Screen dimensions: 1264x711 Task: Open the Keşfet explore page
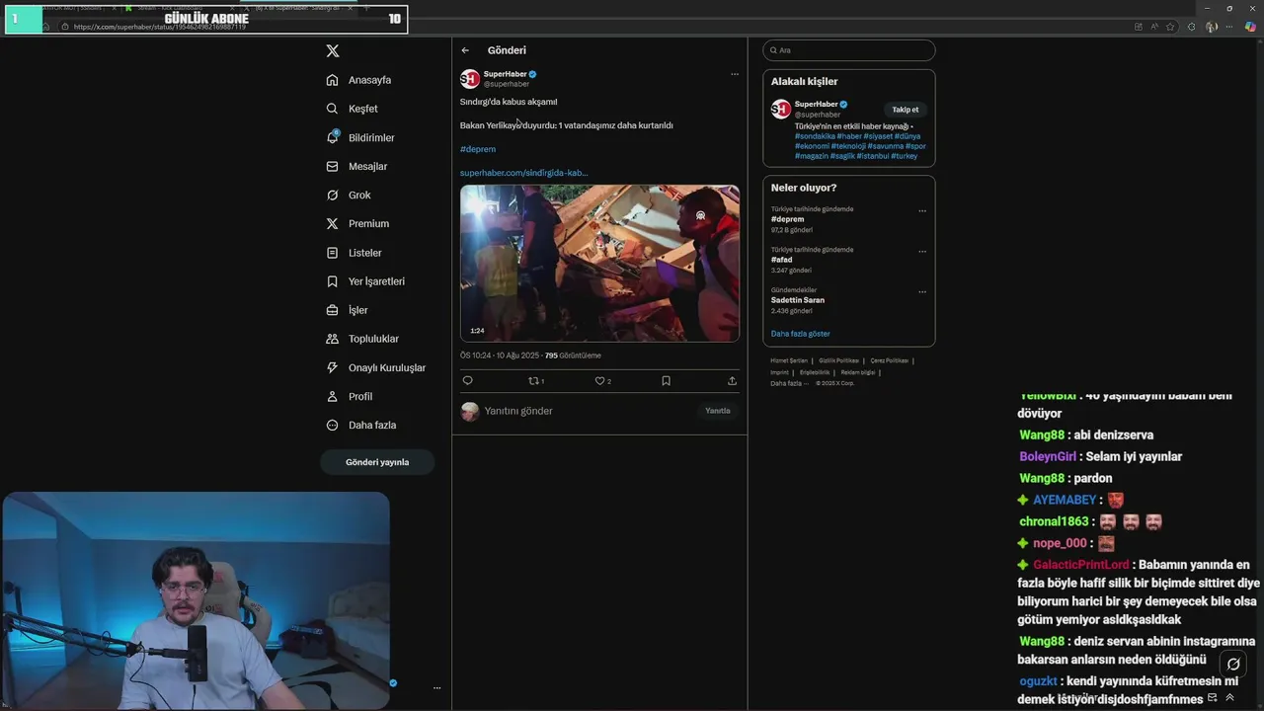[352, 109]
